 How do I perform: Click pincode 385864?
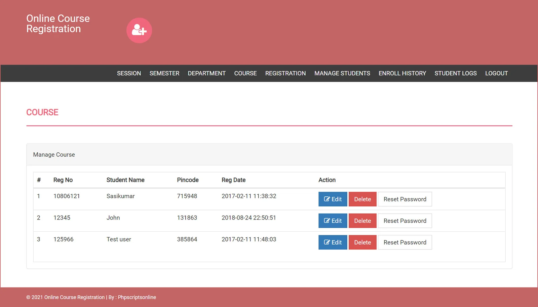(187, 239)
